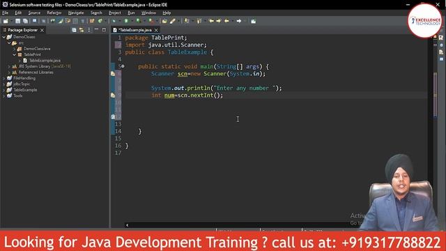Expand the JRE System Library node
This screenshot has width=446, height=251.
pyautogui.click(x=9, y=66)
